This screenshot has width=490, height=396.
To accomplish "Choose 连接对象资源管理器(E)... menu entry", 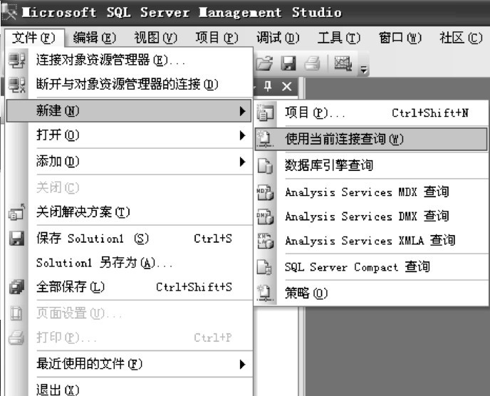I will coord(129,61).
